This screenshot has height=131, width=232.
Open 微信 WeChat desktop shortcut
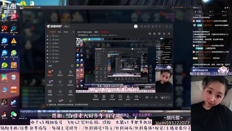point(14,115)
